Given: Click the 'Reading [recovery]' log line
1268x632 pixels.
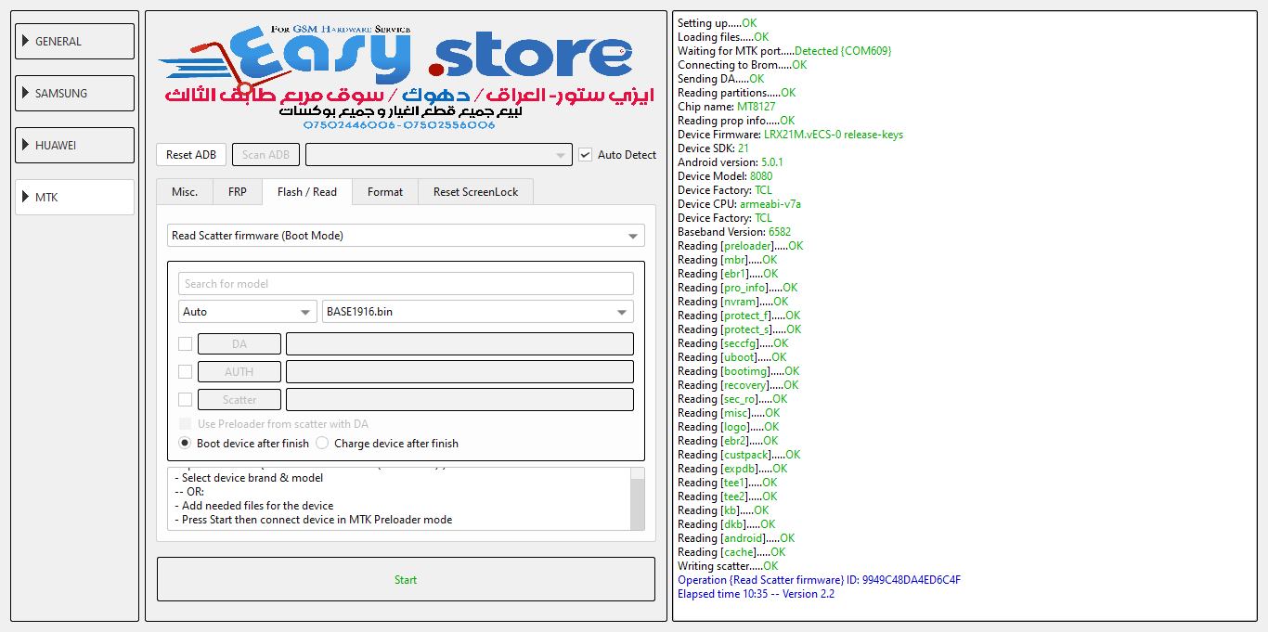Looking at the screenshot, I should pos(738,385).
